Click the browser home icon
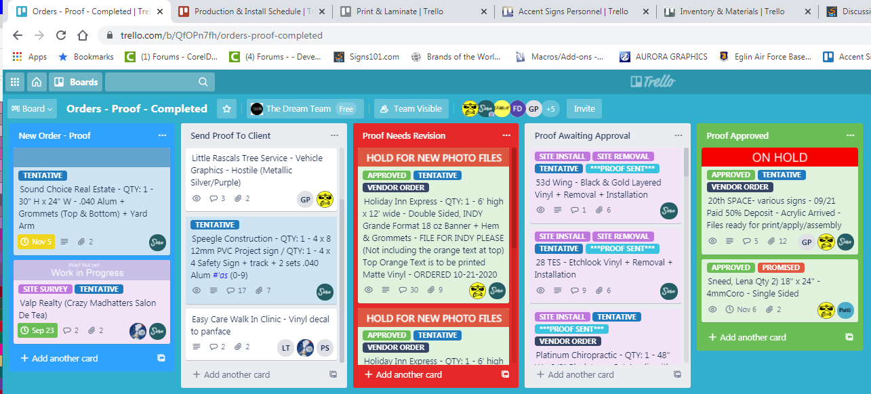871x394 pixels. (83, 35)
